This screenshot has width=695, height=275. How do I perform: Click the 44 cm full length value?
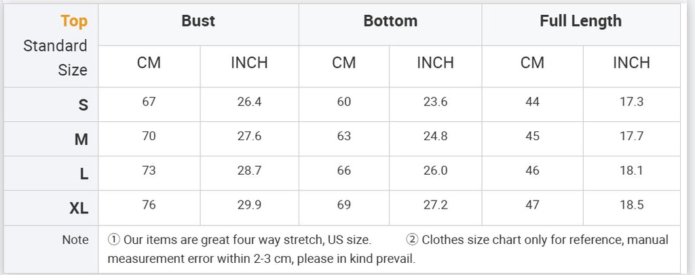coord(532,102)
